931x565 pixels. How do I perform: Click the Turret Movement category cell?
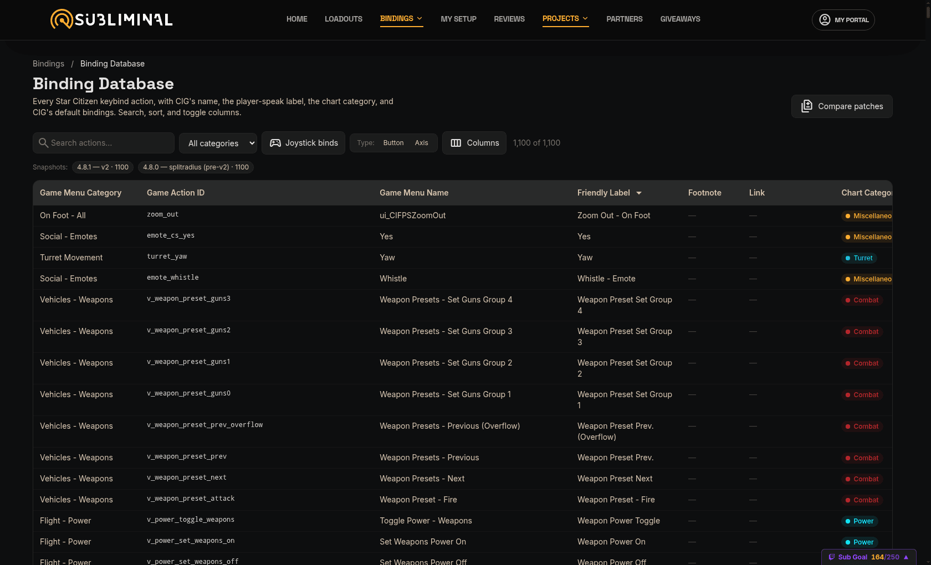pos(71,258)
